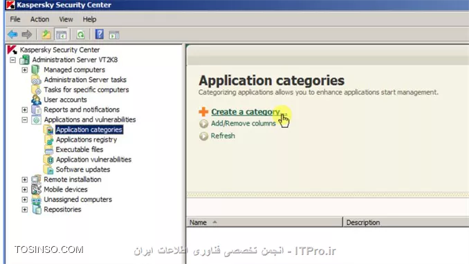The width and height of the screenshot is (469, 264).
Task: Click the Applications registry folder icon
Action: point(48,140)
